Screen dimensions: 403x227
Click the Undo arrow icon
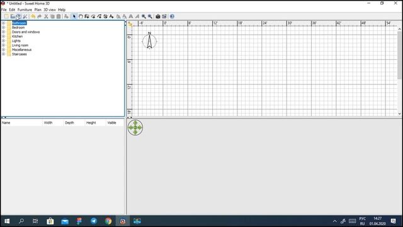(x=33, y=16)
